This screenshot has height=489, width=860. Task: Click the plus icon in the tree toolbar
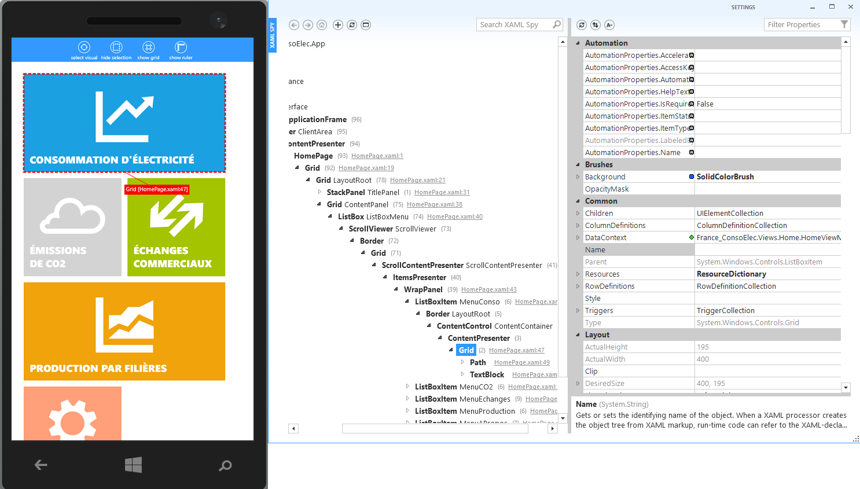coord(338,25)
